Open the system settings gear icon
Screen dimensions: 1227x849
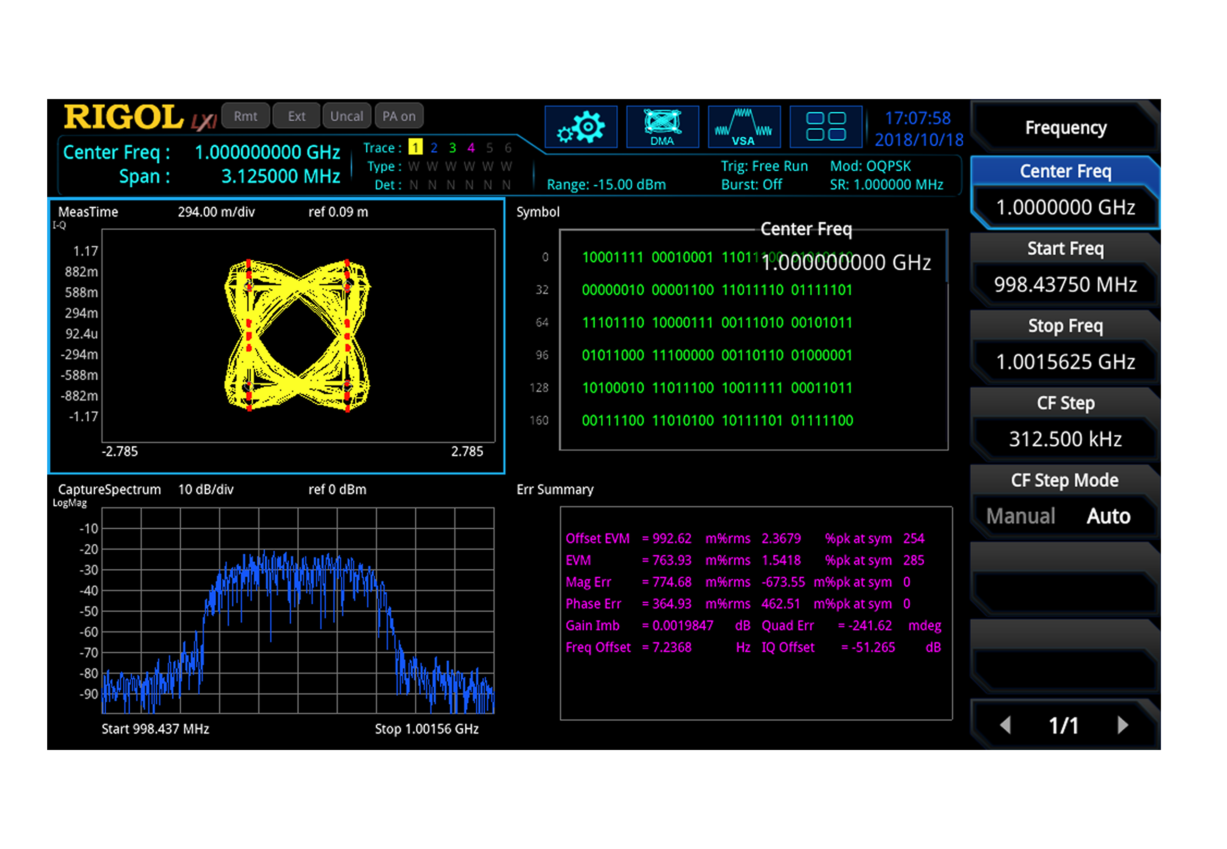tap(580, 126)
